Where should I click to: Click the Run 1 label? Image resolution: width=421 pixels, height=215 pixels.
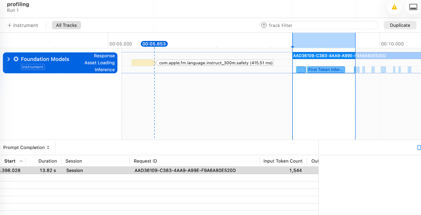(13, 10)
